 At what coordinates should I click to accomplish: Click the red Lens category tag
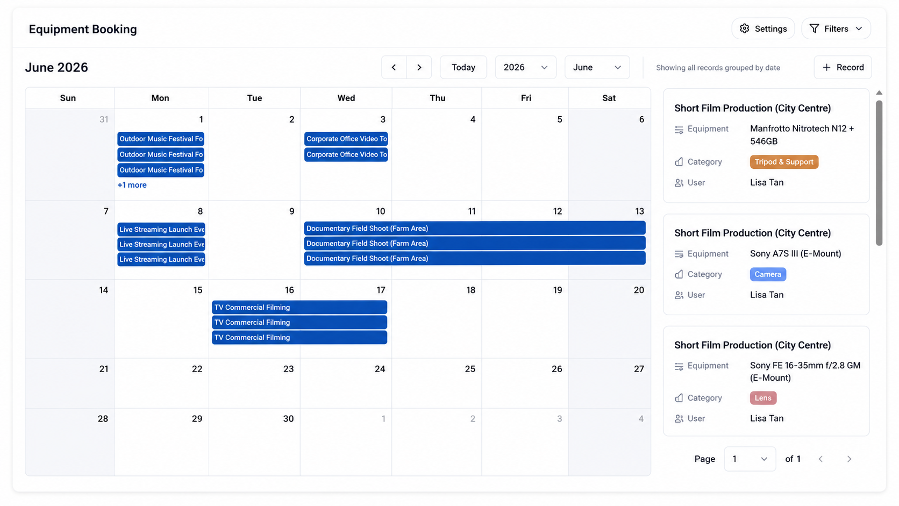point(763,398)
